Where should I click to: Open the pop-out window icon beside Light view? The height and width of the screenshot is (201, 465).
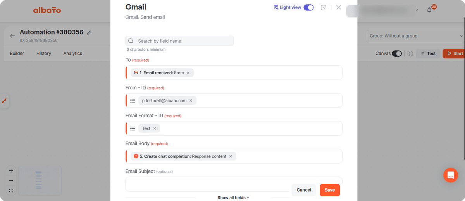pos(324,7)
